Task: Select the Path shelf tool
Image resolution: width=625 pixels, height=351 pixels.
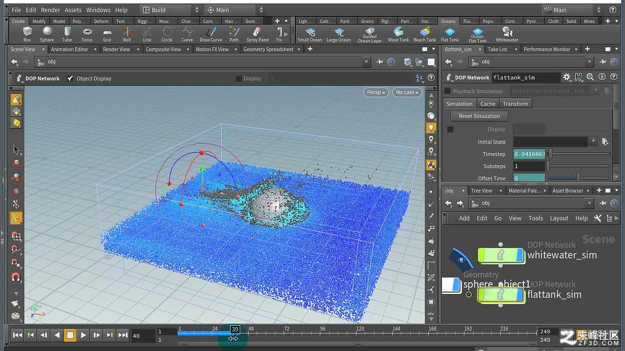Action: 234,34
